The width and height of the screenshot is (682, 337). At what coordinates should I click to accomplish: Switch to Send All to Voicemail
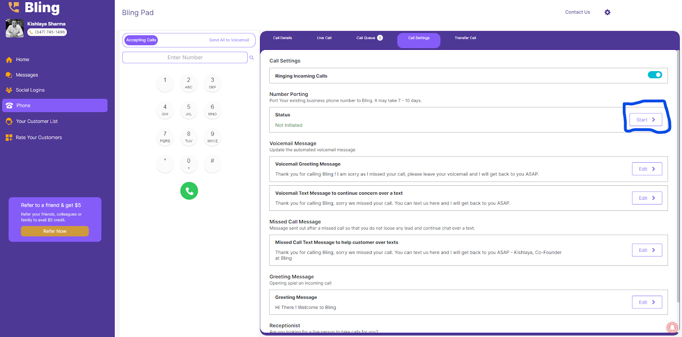point(229,40)
